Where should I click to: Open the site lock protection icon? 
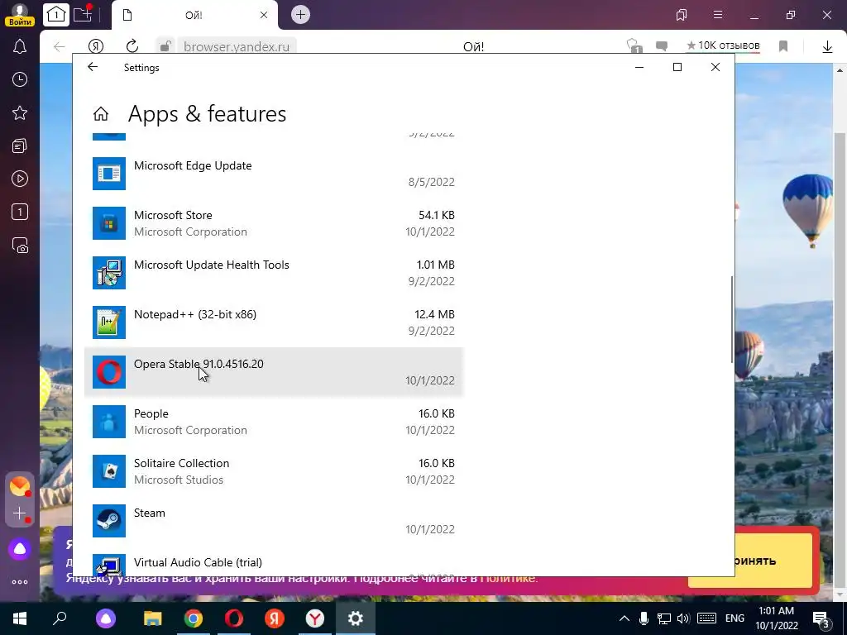(x=165, y=46)
